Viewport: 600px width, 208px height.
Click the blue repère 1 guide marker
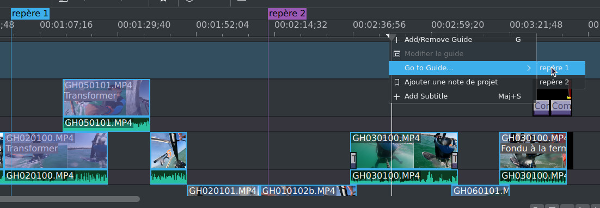coord(30,14)
